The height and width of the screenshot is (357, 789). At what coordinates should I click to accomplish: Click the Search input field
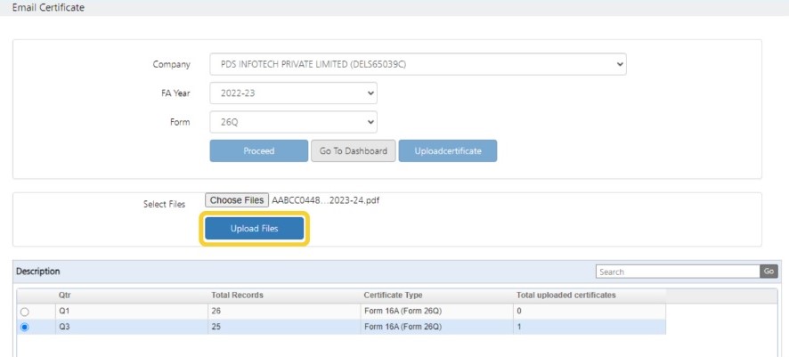point(678,272)
